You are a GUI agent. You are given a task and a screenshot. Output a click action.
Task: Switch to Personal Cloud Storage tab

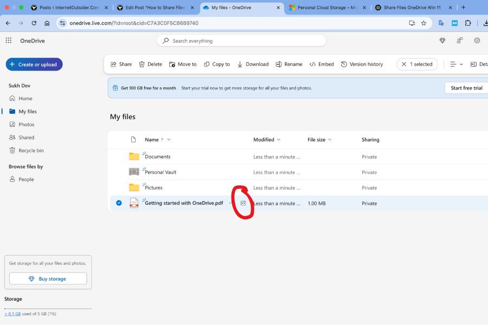327,8
